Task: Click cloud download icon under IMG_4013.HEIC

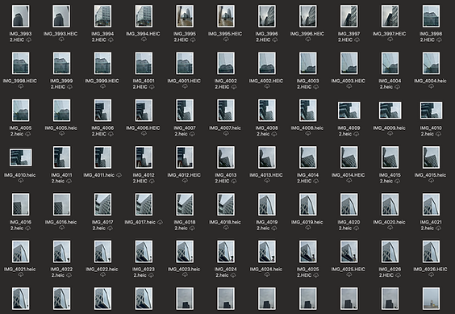Action: [x=267, y=180]
